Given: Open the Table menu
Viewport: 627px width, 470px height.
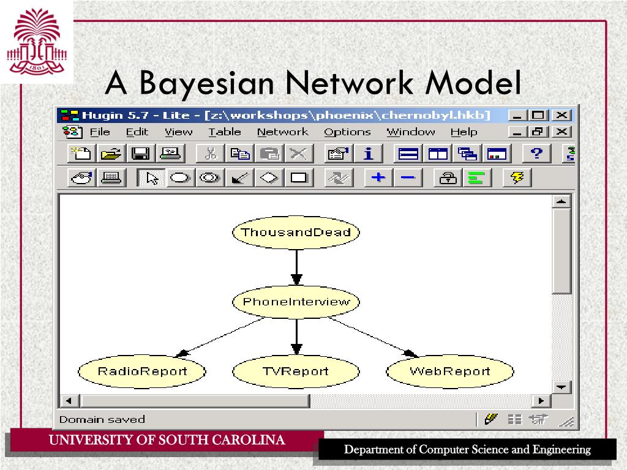Looking at the screenshot, I should pyautogui.click(x=225, y=132).
